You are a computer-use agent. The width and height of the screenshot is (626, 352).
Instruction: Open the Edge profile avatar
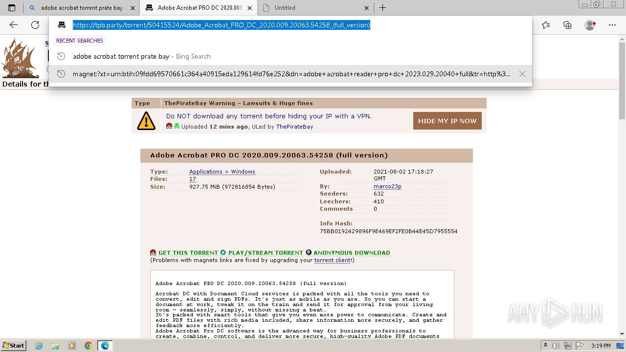point(590,25)
